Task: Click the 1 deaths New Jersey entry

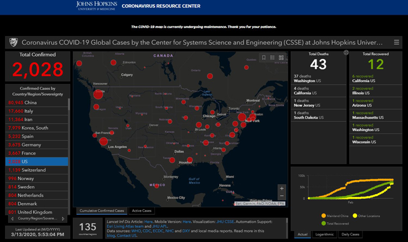Action: point(318,103)
